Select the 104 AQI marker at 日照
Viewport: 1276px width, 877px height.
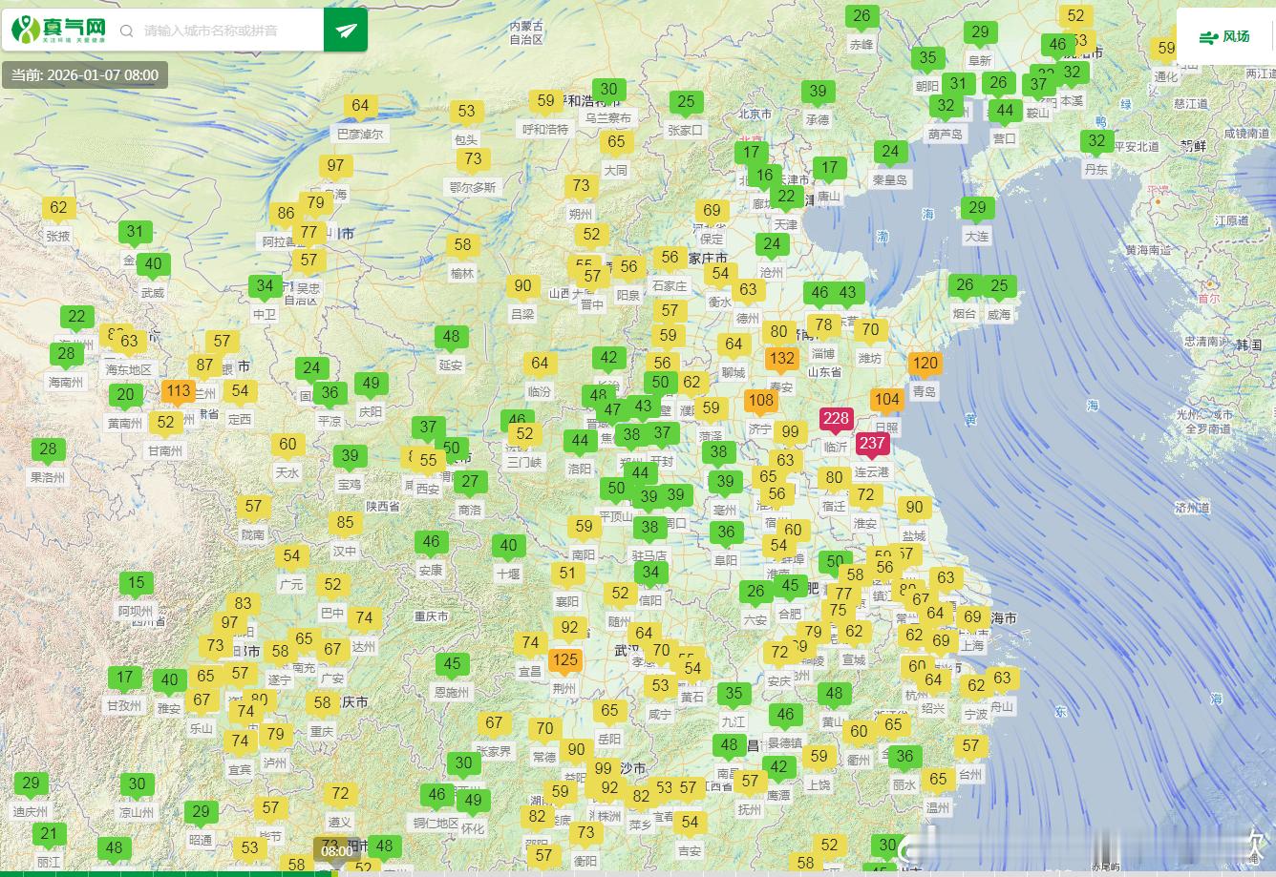pos(886,401)
